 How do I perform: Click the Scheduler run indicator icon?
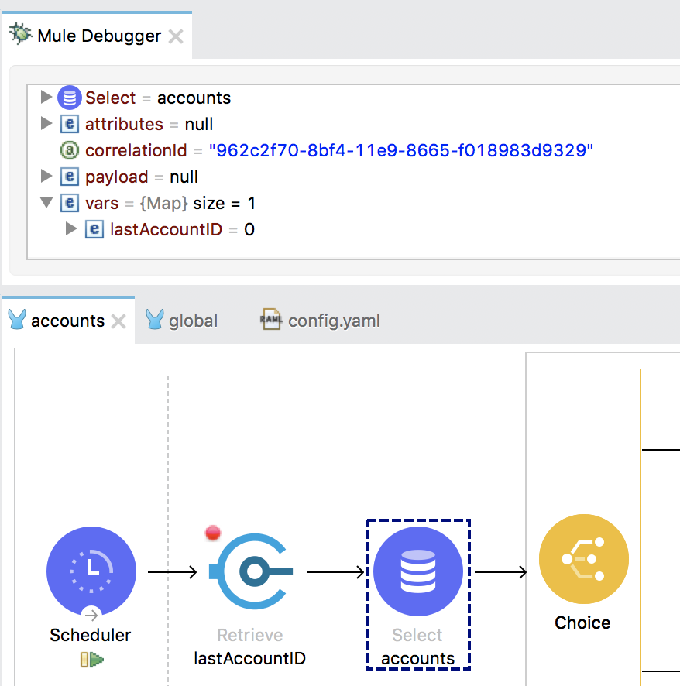coord(92,660)
